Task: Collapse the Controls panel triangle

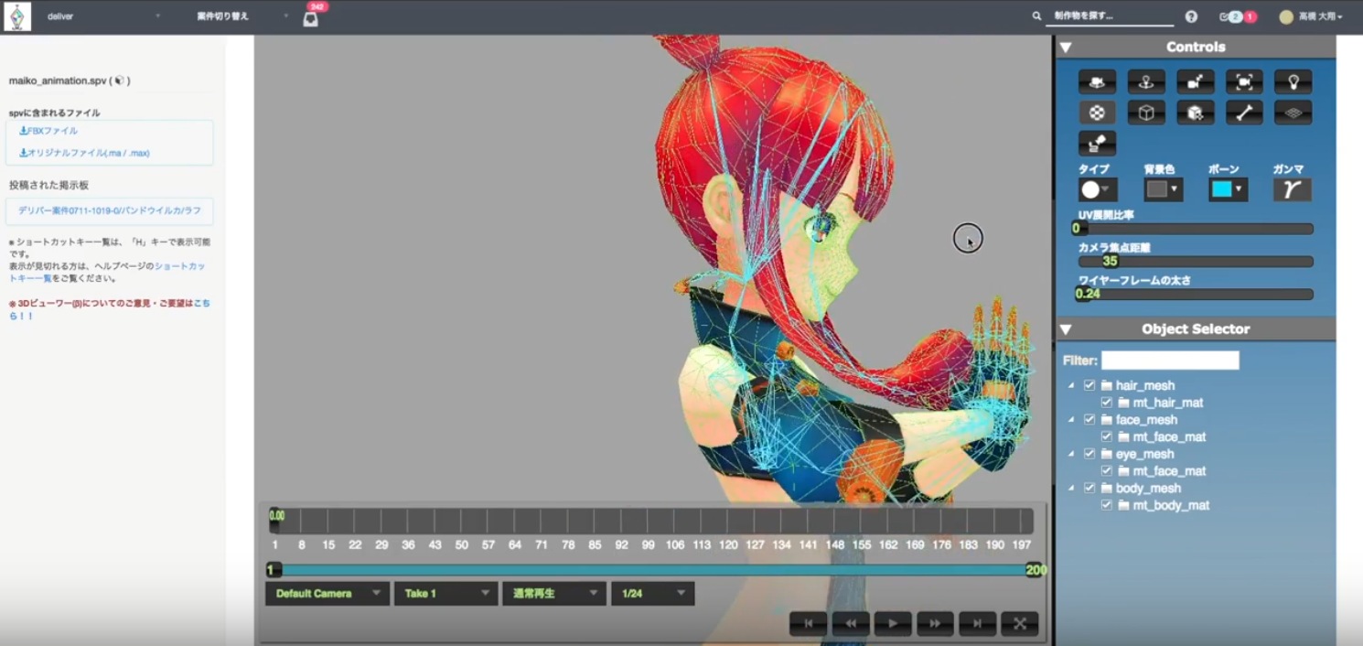Action: point(1066,48)
